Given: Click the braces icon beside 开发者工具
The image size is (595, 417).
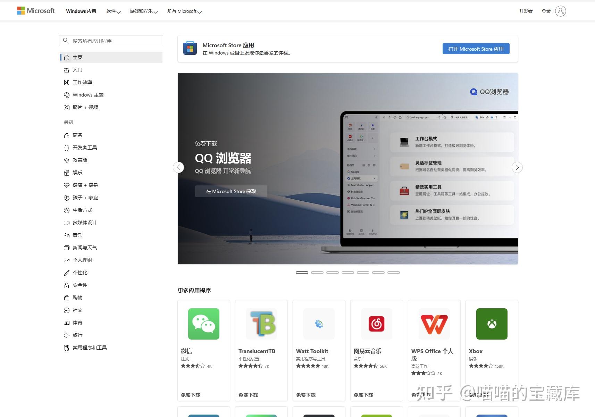Looking at the screenshot, I should 67,148.
